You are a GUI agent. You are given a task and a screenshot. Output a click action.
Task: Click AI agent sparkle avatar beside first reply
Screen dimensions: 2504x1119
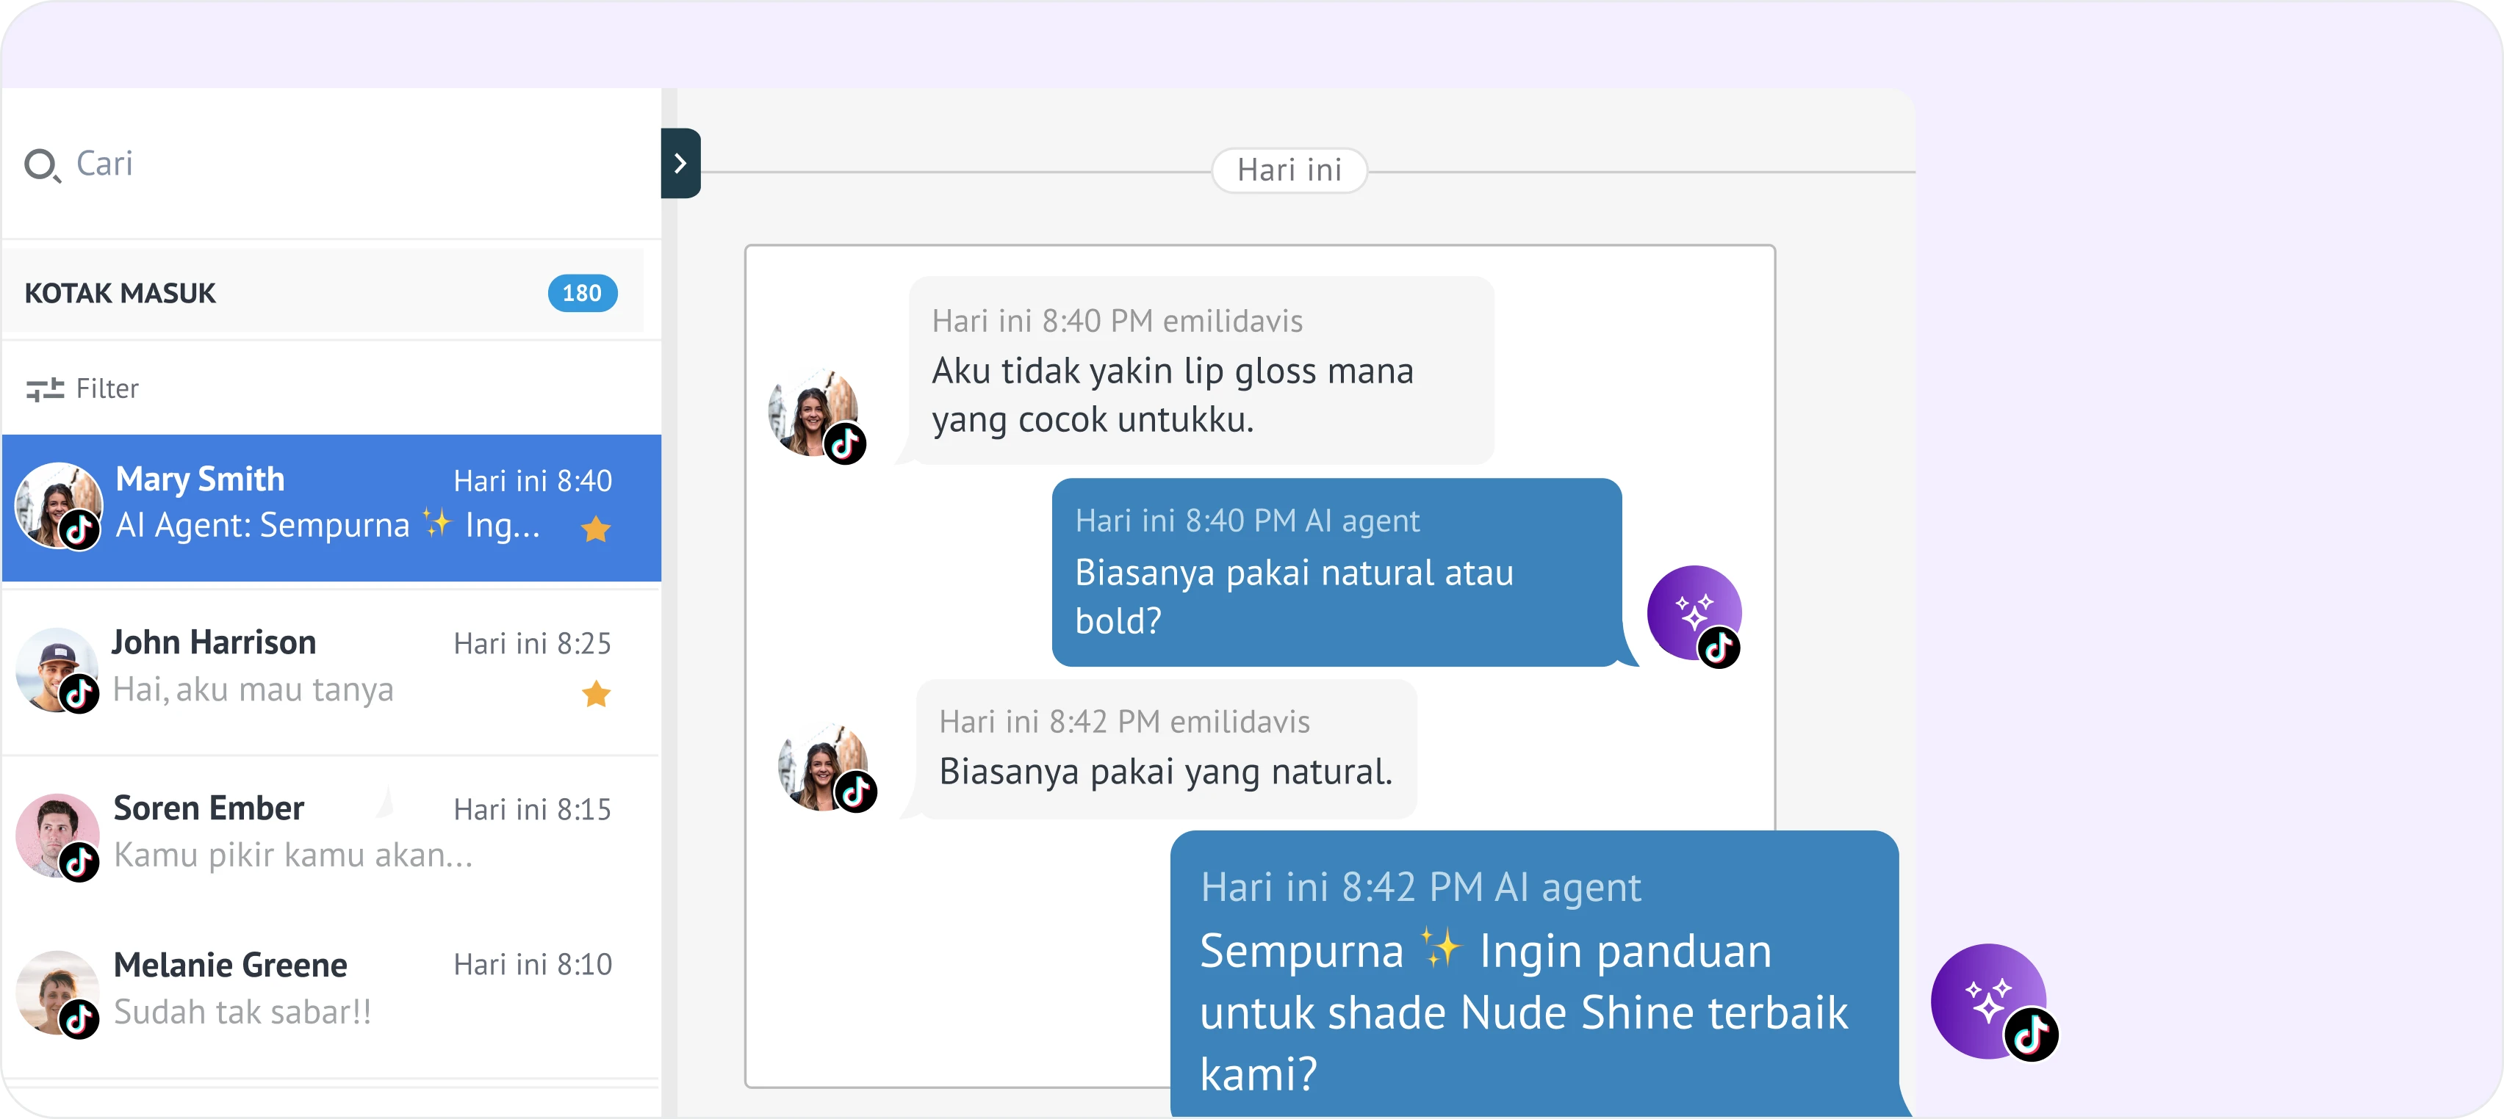[x=1692, y=610]
